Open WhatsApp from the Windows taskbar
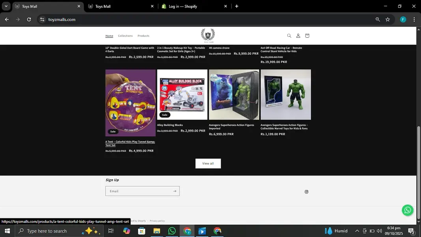 172,231
